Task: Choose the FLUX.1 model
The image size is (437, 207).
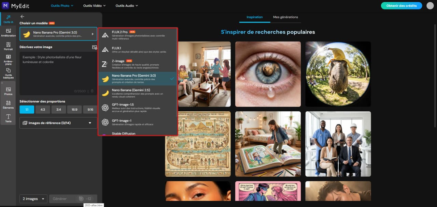Action: [137, 49]
